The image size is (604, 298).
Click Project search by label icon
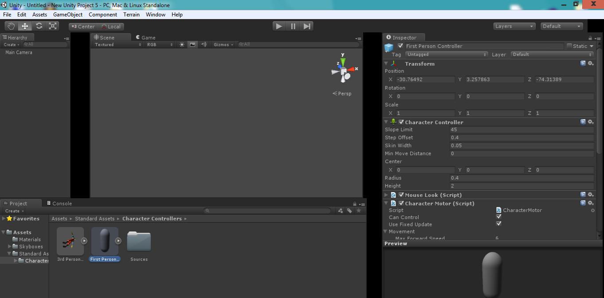349,211
